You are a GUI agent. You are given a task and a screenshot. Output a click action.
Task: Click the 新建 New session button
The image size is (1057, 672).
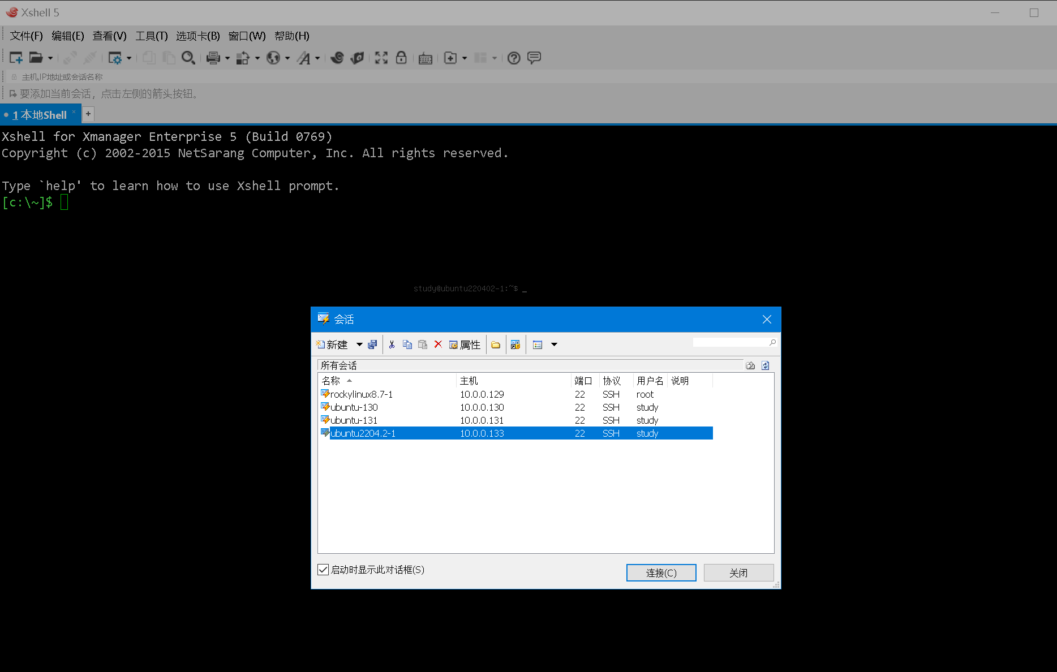(x=332, y=344)
